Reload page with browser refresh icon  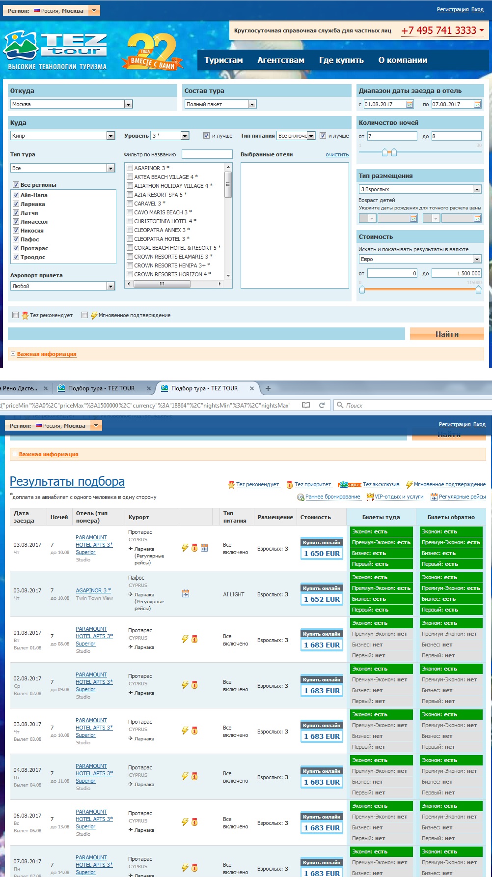pos(322,405)
